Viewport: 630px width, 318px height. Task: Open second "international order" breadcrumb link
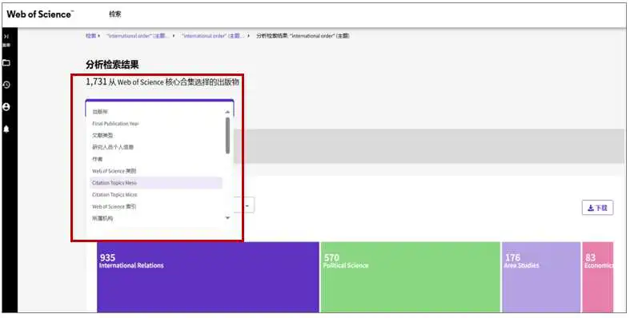click(x=213, y=36)
